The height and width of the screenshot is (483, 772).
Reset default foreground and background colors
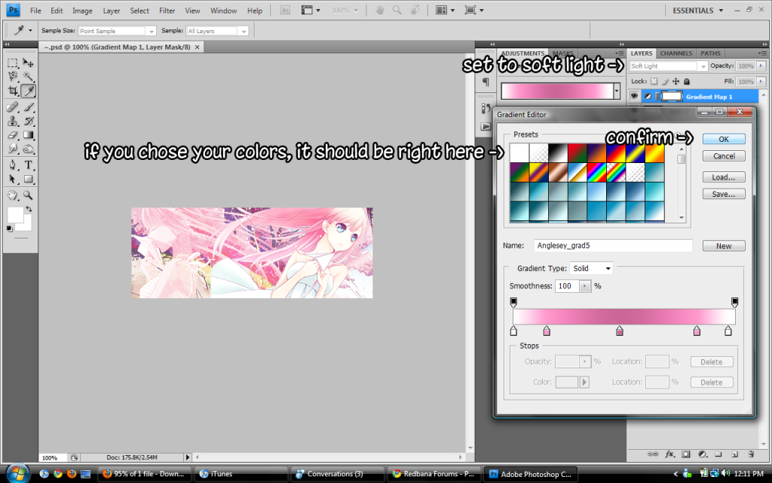[x=9, y=229]
